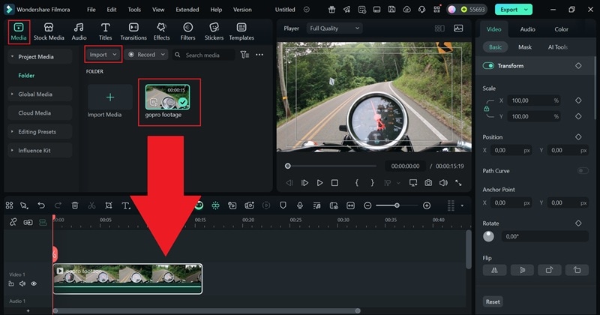Open filter and sort media icon
Image resolution: width=600 pixels, height=315 pixels.
(x=244, y=55)
